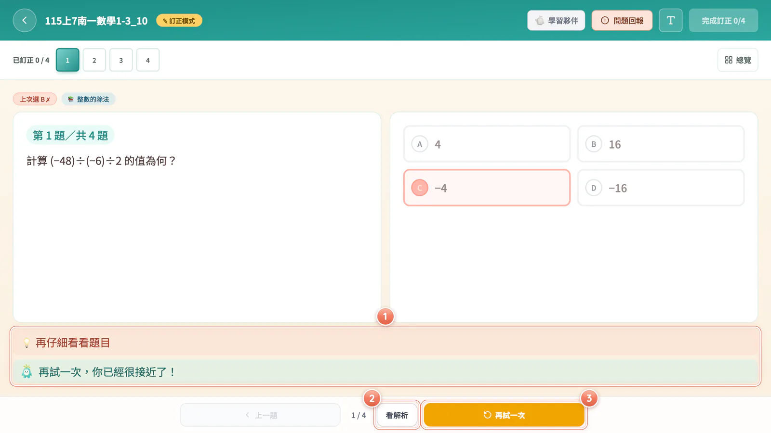
Task: Open the 看解析 explanation
Action: (x=397, y=415)
